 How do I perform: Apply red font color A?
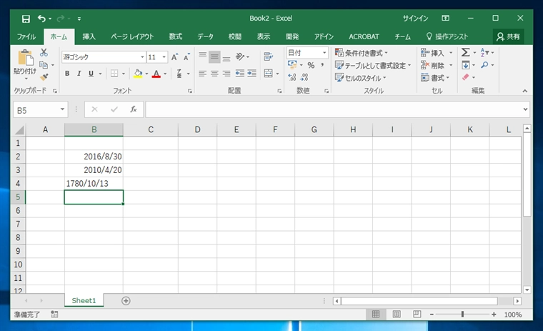(x=156, y=74)
